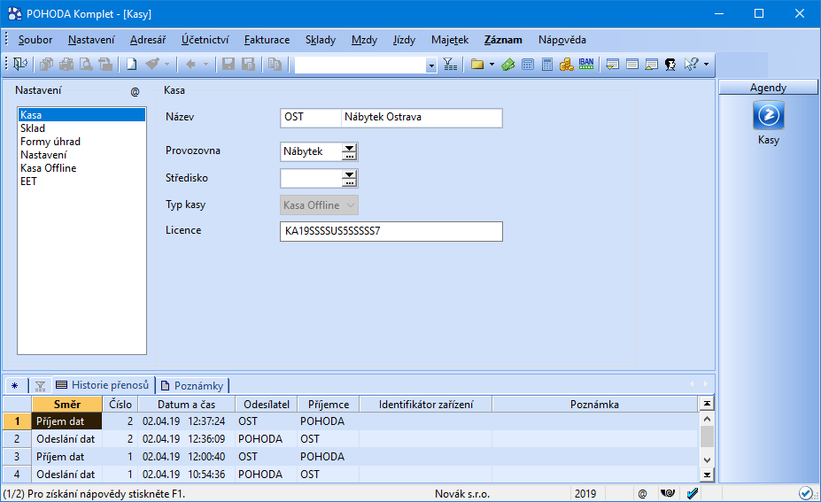Click the IBAN toolbar icon
The width and height of the screenshot is (821, 502).
click(x=586, y=65)
